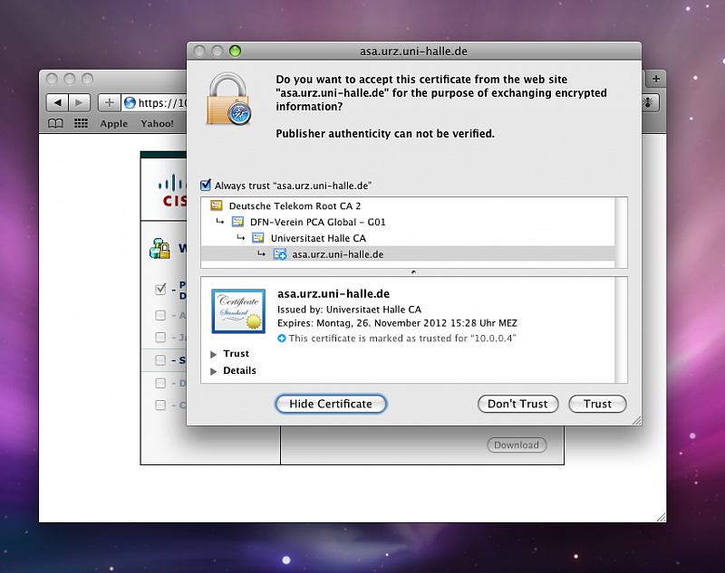Click the certificate chain list scrollbar
The image size is (725, 573).
[621, 233]
